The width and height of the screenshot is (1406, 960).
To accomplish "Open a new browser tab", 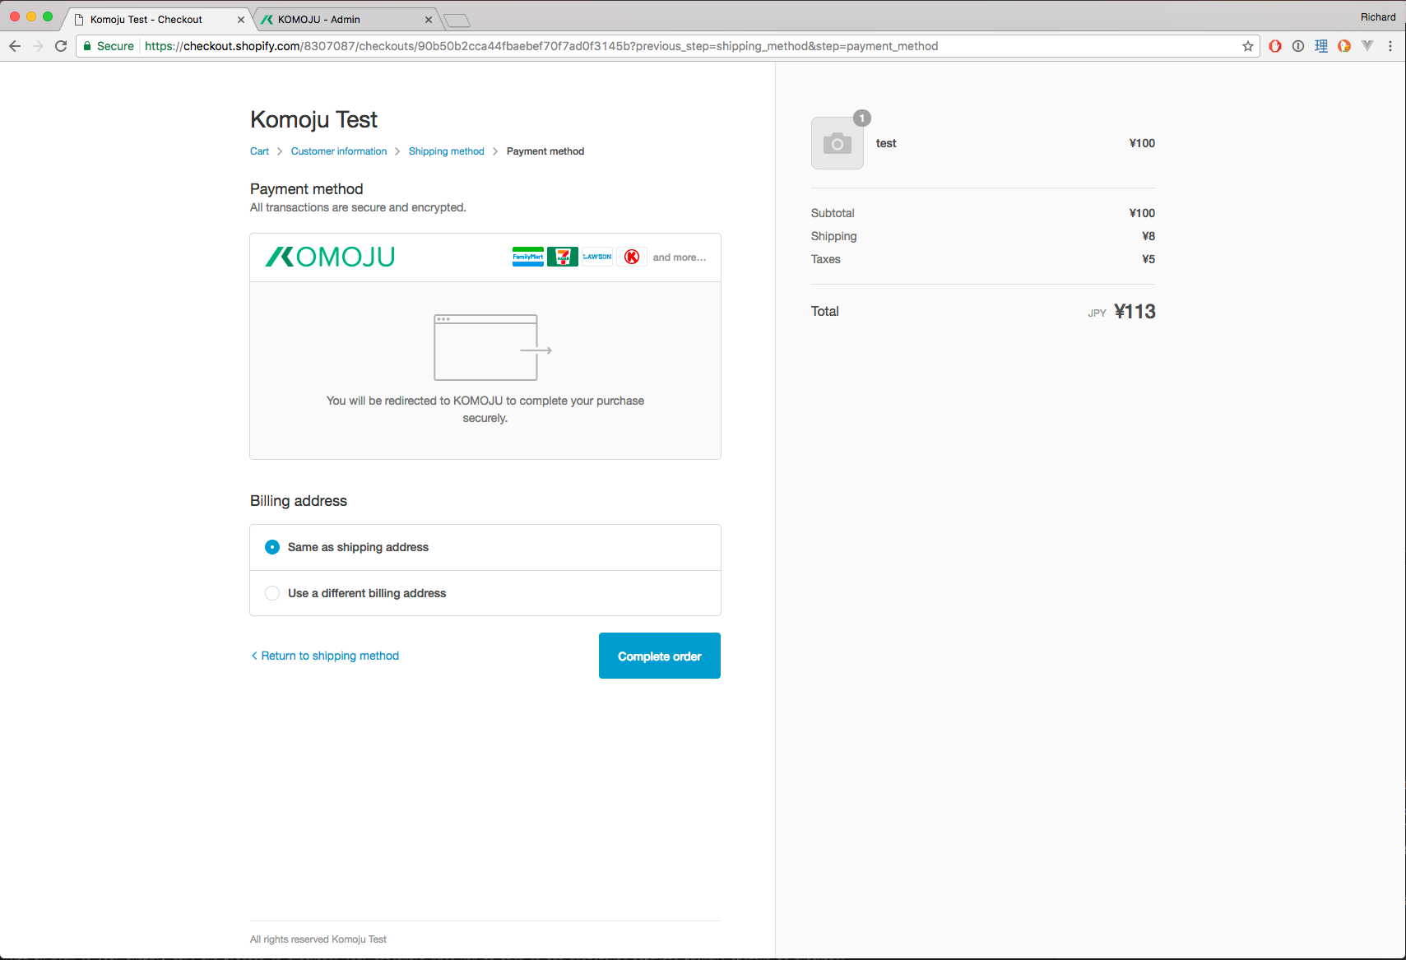I will tap(457, 20).
